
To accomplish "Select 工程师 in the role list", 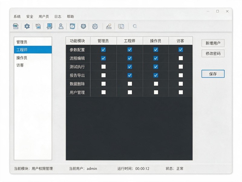I will (33, 50).
